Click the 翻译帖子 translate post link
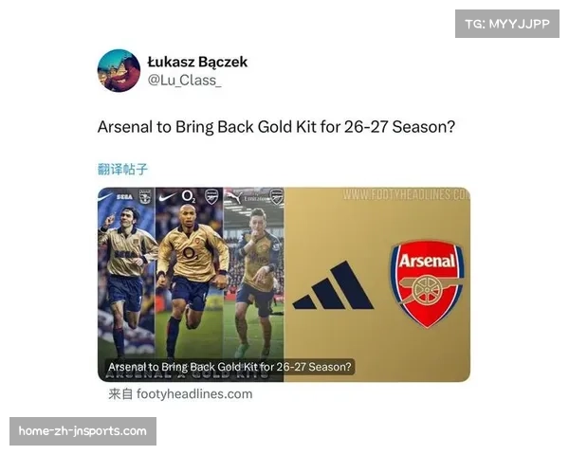This screenshot has width=569, height=455. 122,169
